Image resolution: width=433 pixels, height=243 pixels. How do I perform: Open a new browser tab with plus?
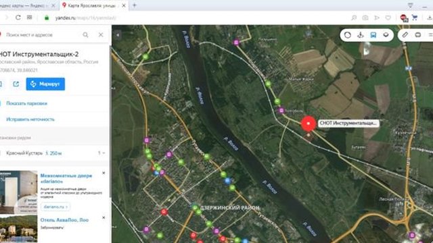click(x=135, y=5)
